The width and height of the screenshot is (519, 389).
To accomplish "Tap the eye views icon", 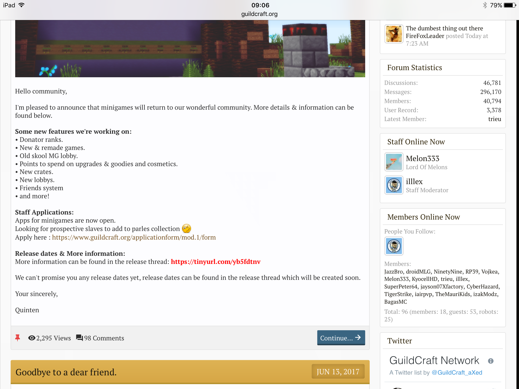I will [x=32, y=338].
